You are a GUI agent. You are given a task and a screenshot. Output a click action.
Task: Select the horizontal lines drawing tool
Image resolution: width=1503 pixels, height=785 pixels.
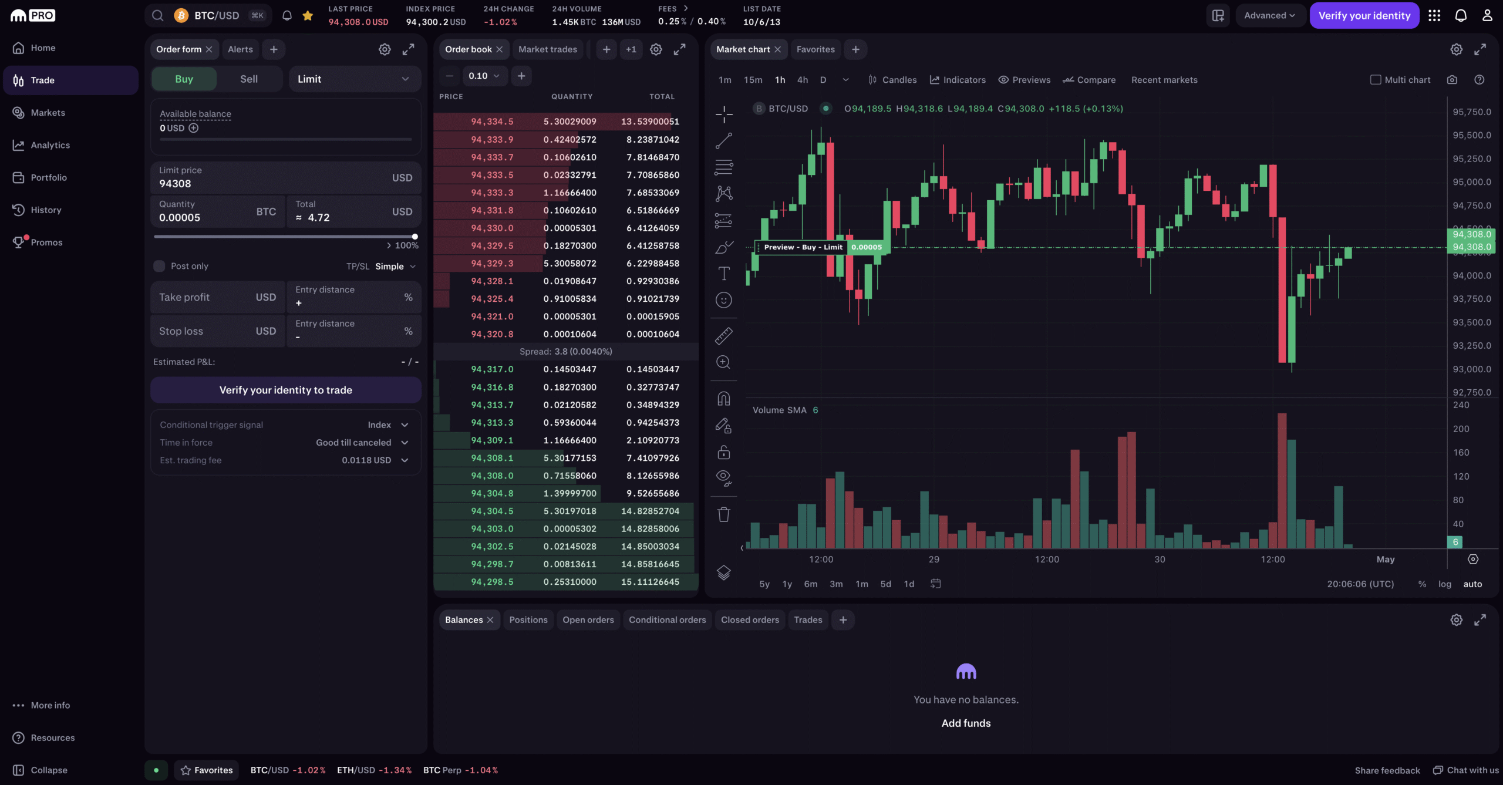724,167
